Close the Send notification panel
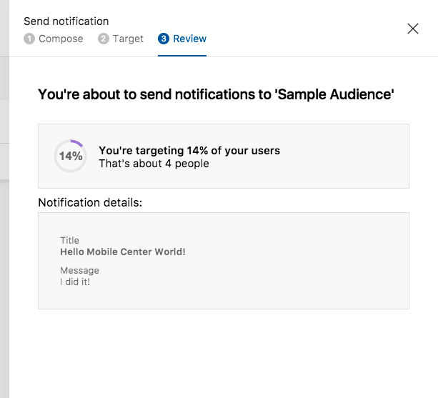438x398 pixels. (412, 29)
